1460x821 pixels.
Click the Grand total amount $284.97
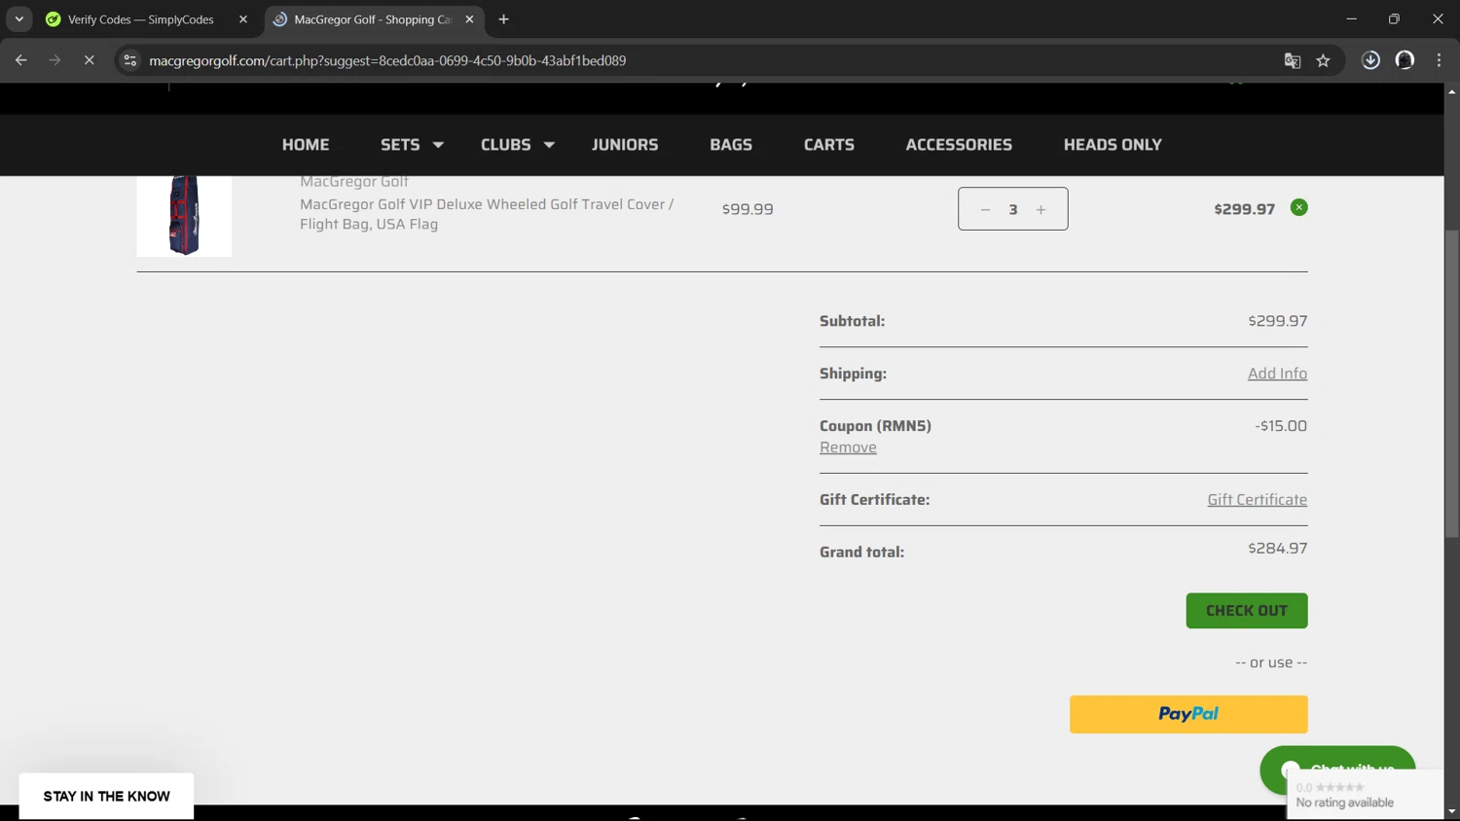tap(1277, 549)
